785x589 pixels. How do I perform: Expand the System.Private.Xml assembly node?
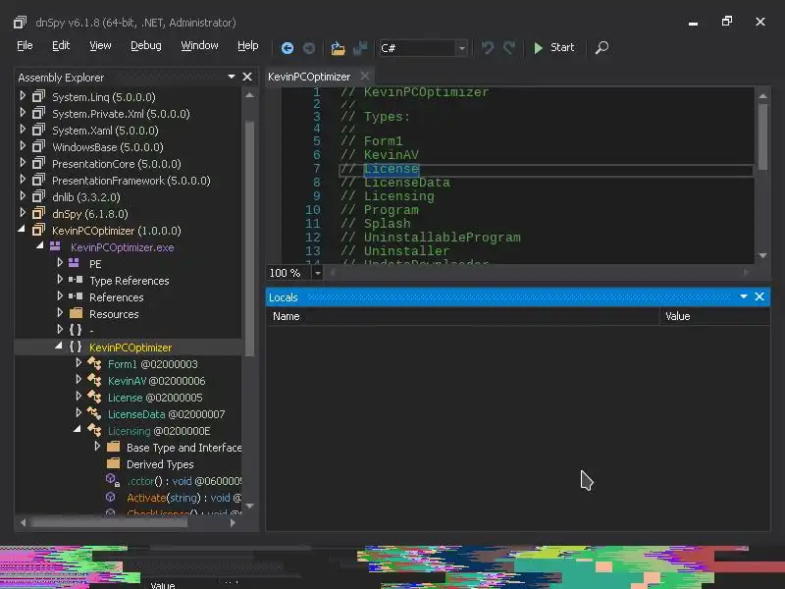tap(23, 112)
